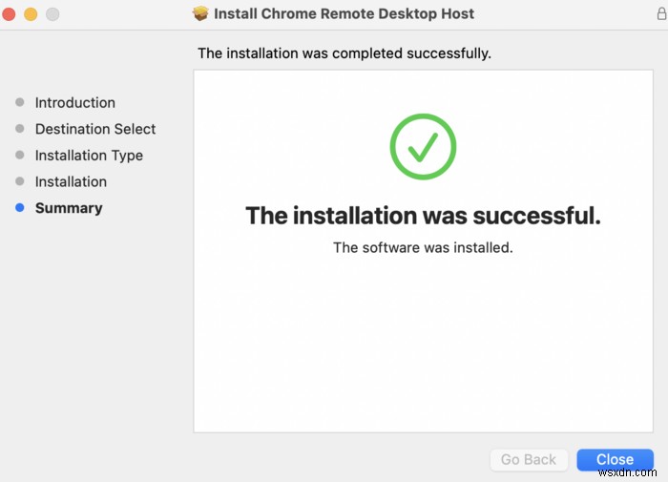This screenshot has width=668, height=482.
Task: Click the green checkmark success icon
Action: point(423,146)
